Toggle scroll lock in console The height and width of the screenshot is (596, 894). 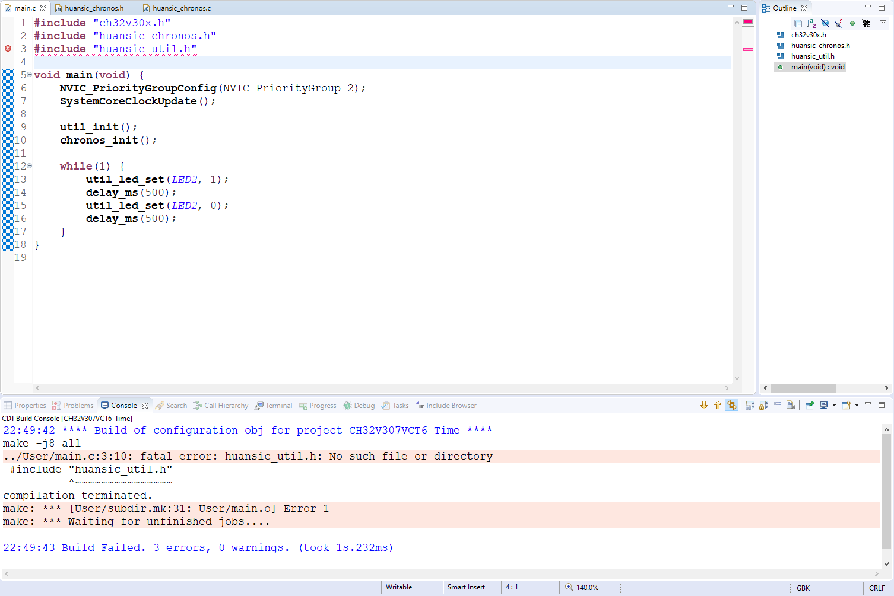(x=764, y=405)
